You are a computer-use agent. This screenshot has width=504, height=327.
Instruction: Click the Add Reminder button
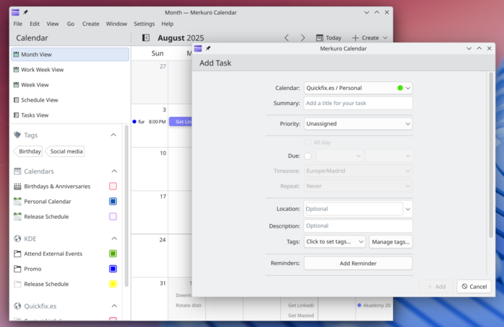click(x=358, y=264)
